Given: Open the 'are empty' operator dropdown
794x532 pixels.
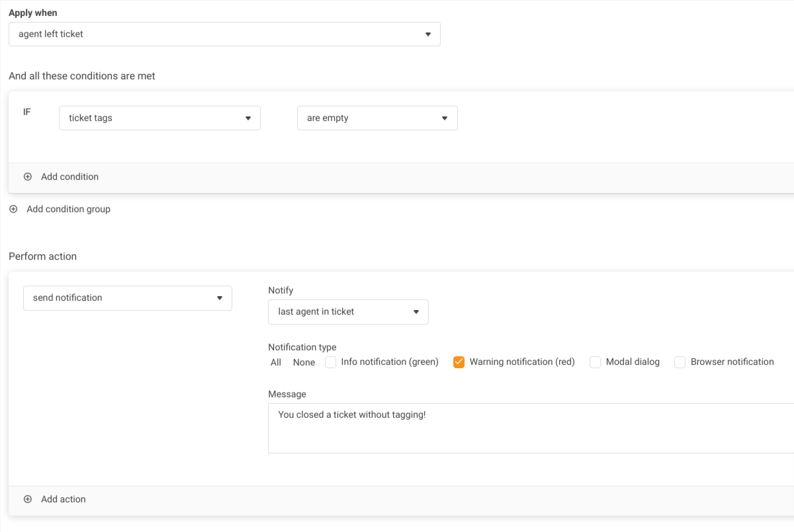Looking at the screenshot, I should click(x=377, y=118).
